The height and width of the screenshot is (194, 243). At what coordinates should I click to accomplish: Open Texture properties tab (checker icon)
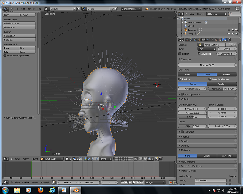tap(220, 40)
